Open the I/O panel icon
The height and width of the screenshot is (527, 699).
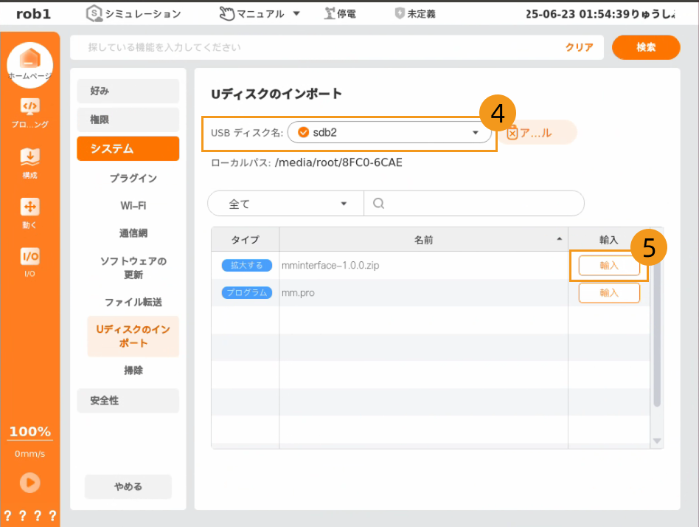[x=29, y=257]
